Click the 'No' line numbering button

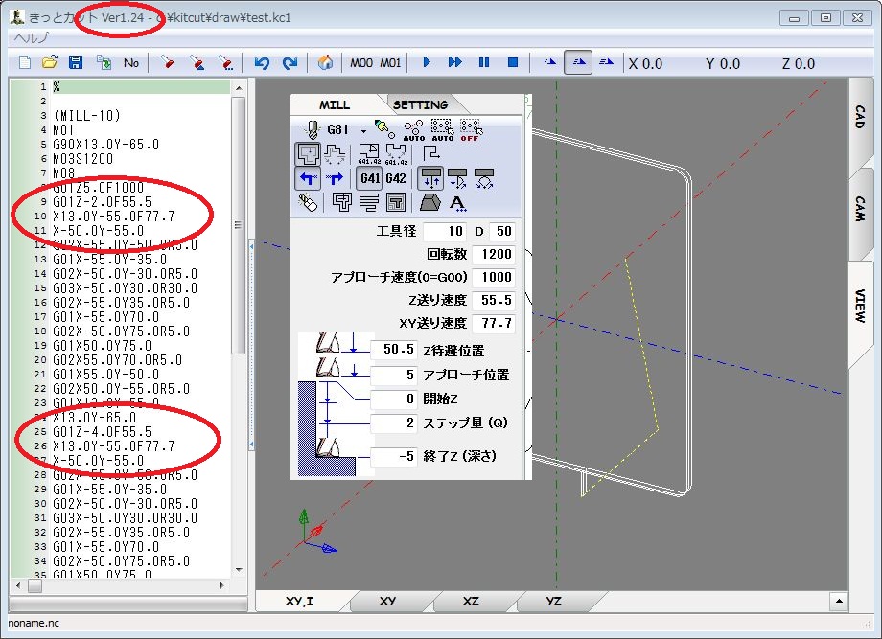tap(131, 63)
